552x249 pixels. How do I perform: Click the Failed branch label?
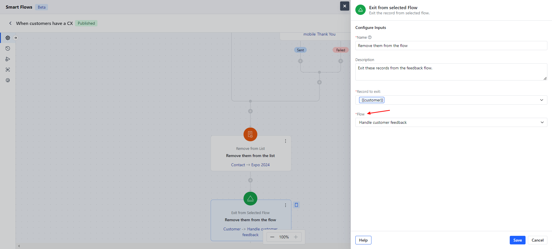[x=341, y=50]
